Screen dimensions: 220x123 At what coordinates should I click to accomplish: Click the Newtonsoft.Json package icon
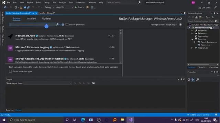click(x=10, y=37)
